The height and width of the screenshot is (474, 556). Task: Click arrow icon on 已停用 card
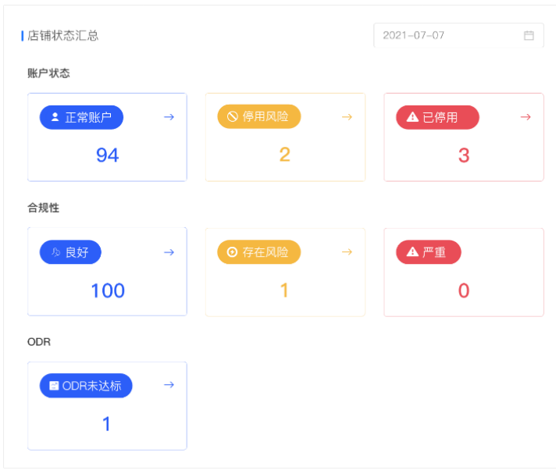click(x=526, y=117)
